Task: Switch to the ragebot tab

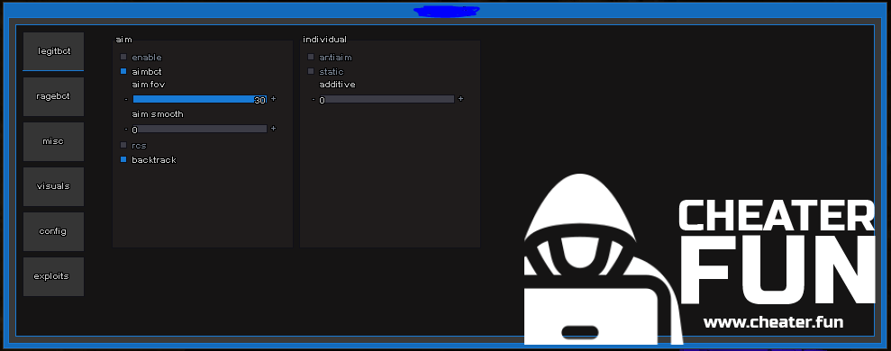Action: 53,96
